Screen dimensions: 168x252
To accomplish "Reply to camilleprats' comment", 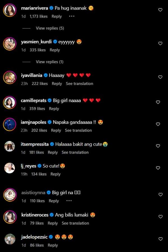I will (54, 109).
